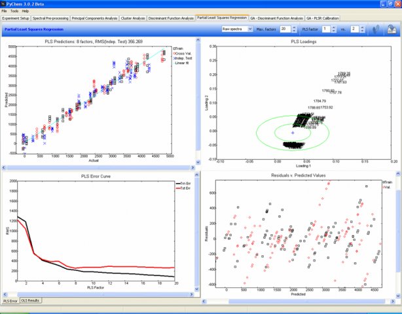Increase Max. factors with the up arrow
Viewport: 402px width, 314px height.
(x=294, y=27)
